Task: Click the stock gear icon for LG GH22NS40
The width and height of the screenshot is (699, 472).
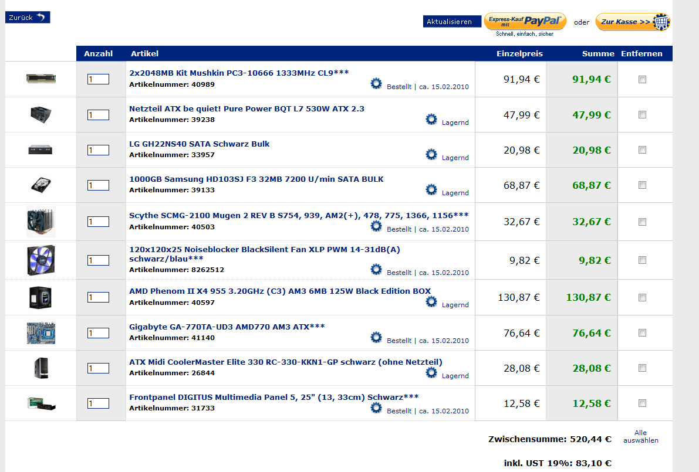Action: 431,154
